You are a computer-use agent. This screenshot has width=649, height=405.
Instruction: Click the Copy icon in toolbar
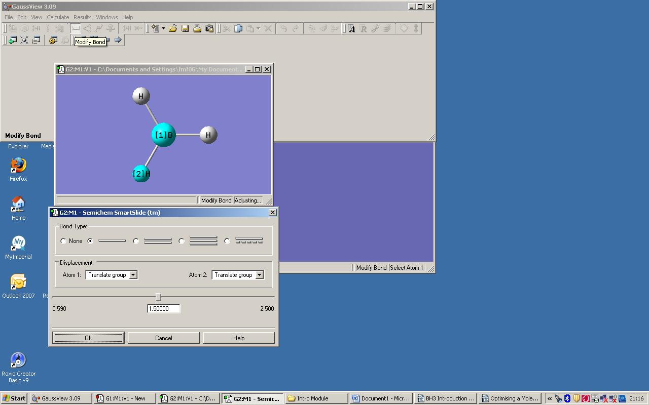pyautogui.click(x=238, y=29)
